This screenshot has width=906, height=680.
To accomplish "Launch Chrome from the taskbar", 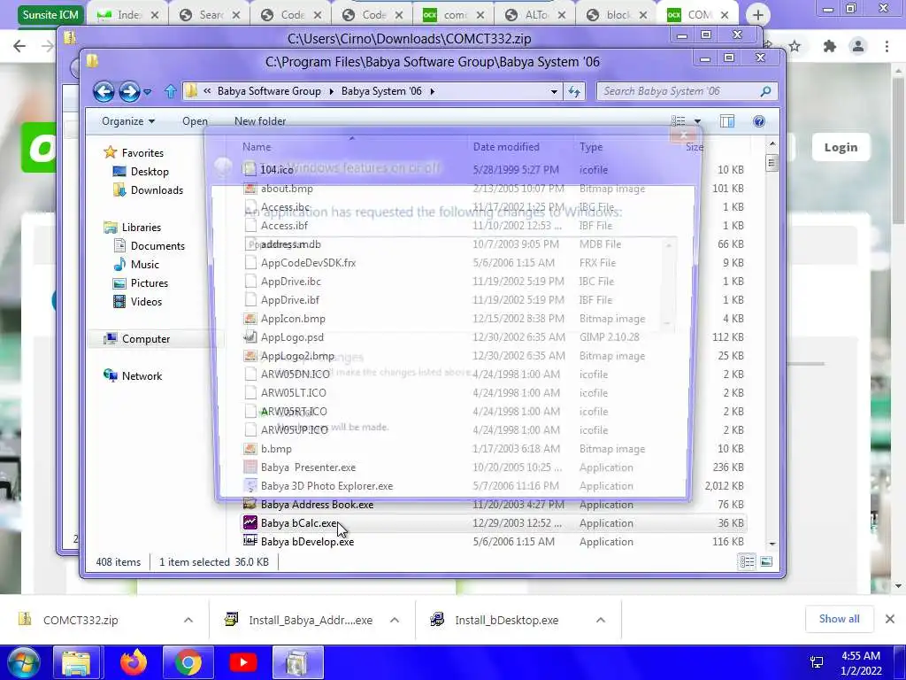I will point(188,662).
